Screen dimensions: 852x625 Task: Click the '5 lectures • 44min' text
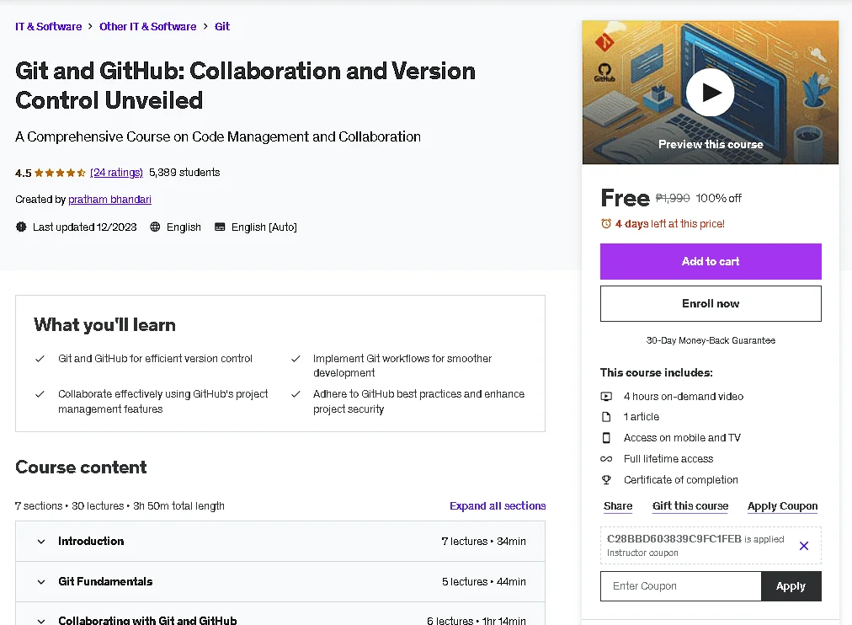point(483,581)
